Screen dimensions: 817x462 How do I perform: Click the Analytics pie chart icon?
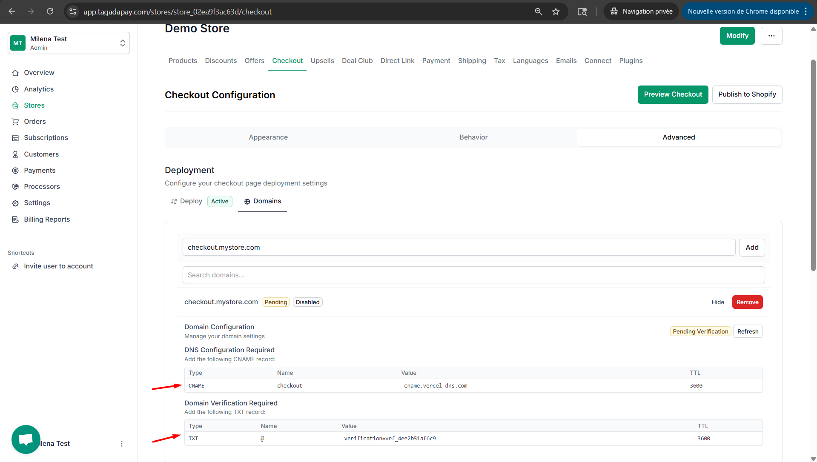coord(15,89)
